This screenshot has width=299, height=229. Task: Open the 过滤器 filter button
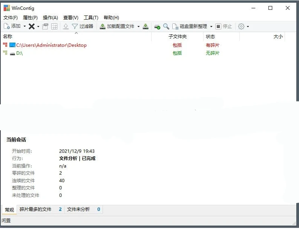pos(83,26)
